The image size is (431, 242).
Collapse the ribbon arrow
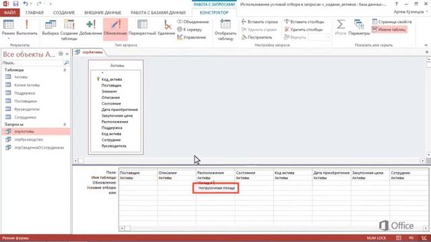(x=426, y=45)
